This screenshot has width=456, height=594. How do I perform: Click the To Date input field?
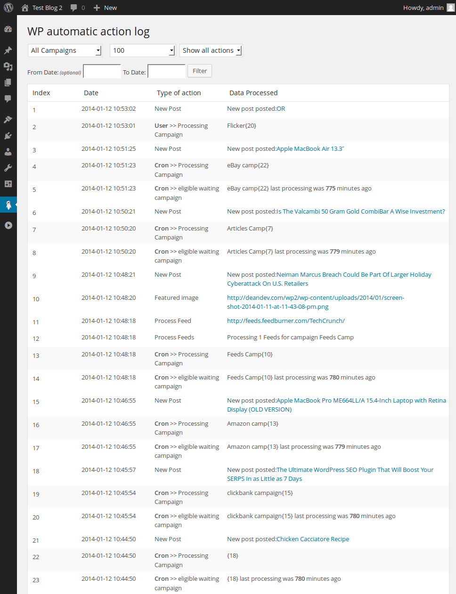(166, 71)
